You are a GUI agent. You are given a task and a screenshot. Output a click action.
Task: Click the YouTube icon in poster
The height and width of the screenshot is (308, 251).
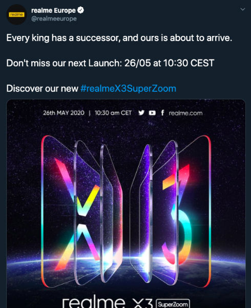152,113
